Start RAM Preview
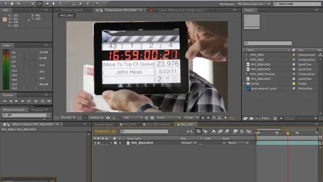This screenshot has height=182, width=323. point(49,101)
